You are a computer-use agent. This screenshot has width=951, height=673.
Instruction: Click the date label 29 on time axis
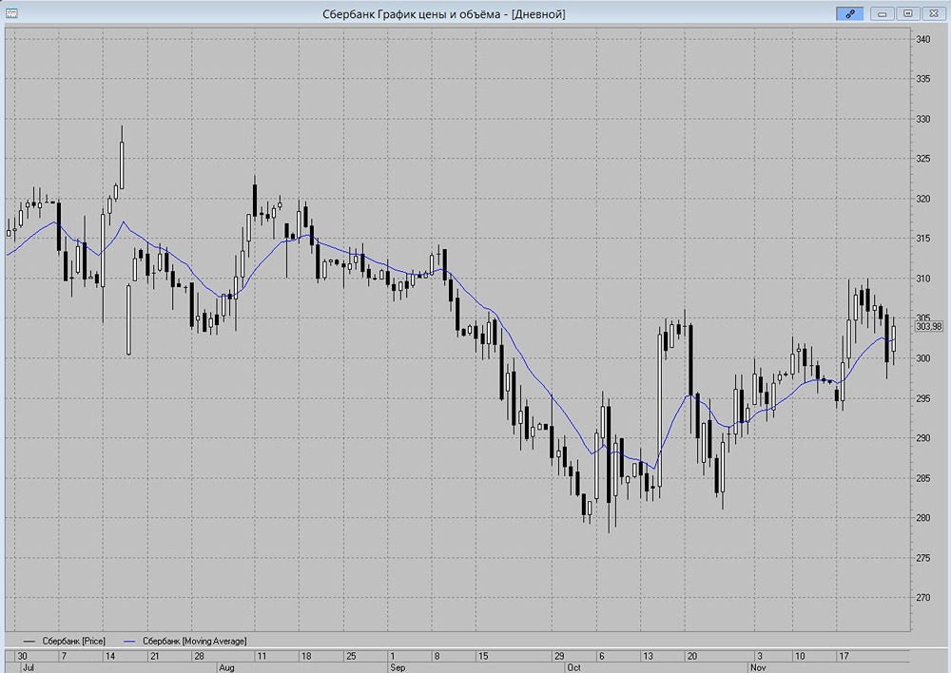558,656
